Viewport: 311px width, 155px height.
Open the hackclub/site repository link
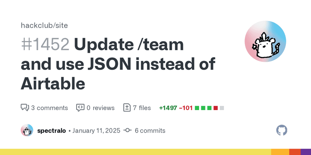point(44,25)
